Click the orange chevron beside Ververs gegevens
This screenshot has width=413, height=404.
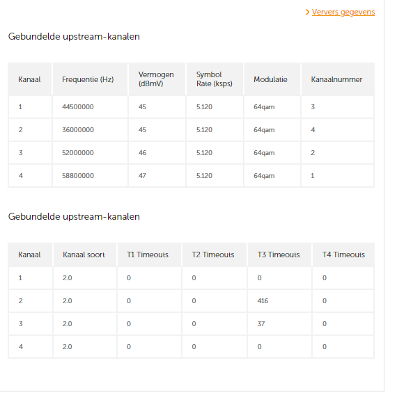pos(307,12)
